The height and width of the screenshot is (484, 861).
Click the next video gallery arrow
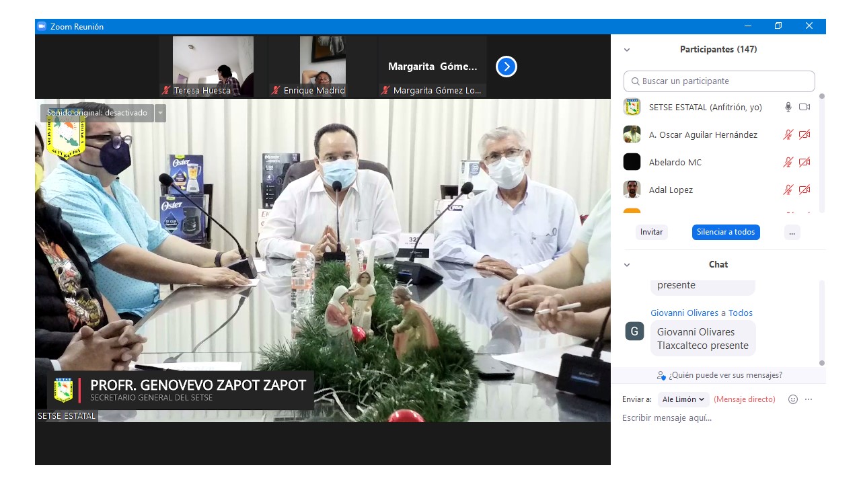(506, 67)
